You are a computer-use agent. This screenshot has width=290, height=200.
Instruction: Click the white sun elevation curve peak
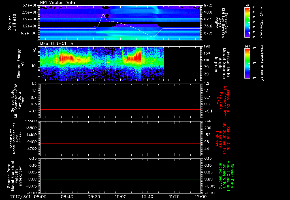[103, 14]
